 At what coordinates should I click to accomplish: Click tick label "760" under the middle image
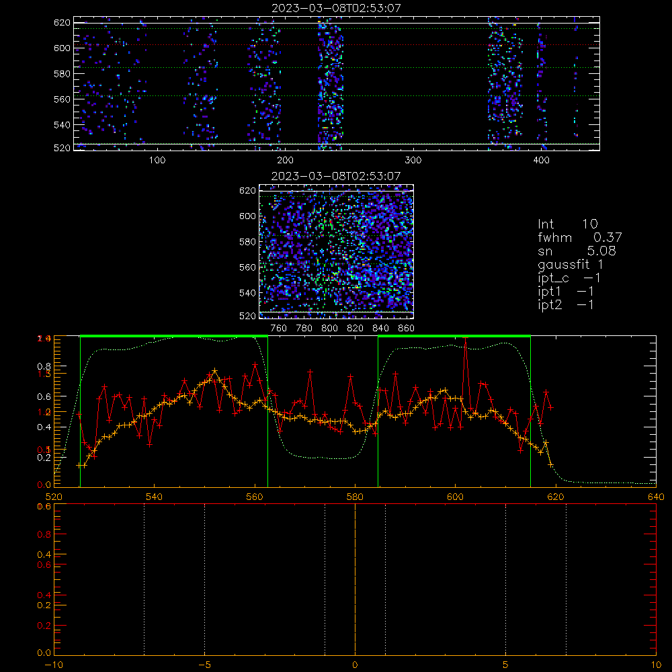pos(279,329)
